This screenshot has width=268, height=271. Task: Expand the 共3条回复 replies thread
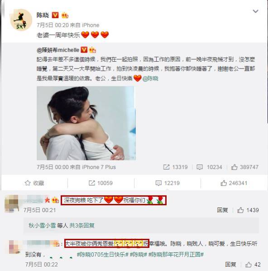pyautogui.click(x=82, y=225)
